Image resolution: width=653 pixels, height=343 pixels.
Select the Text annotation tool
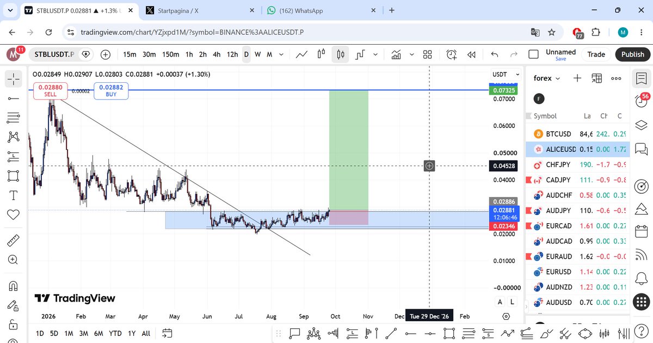[14, 195]
